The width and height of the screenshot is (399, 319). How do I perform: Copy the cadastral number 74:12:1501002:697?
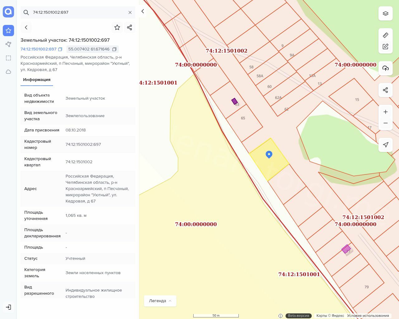tap(60, 49)
